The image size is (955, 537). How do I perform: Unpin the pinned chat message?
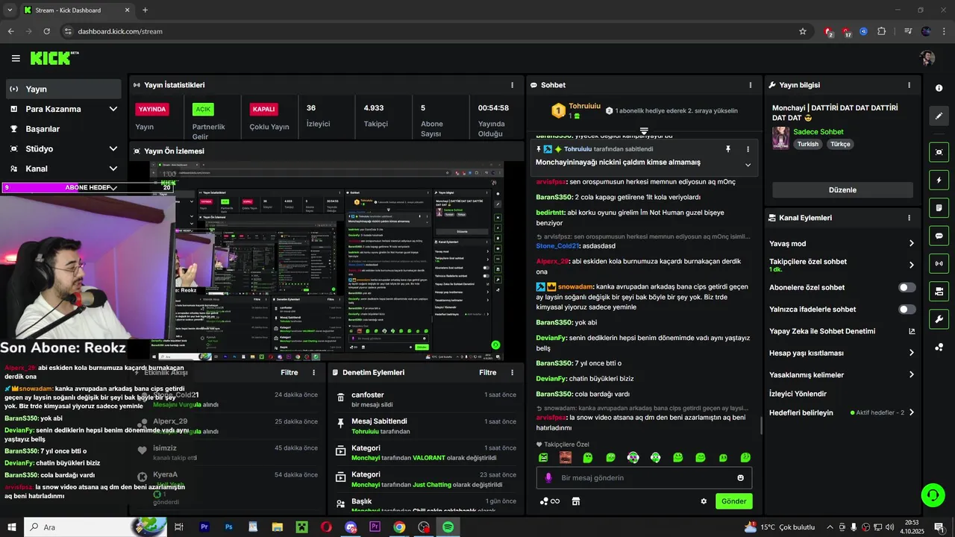click(x=728, y=149)
